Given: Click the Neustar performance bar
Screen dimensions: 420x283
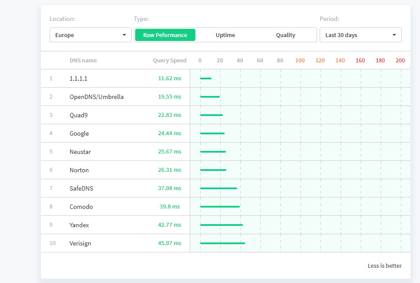Looking at the screenshot, I should 213,152.
